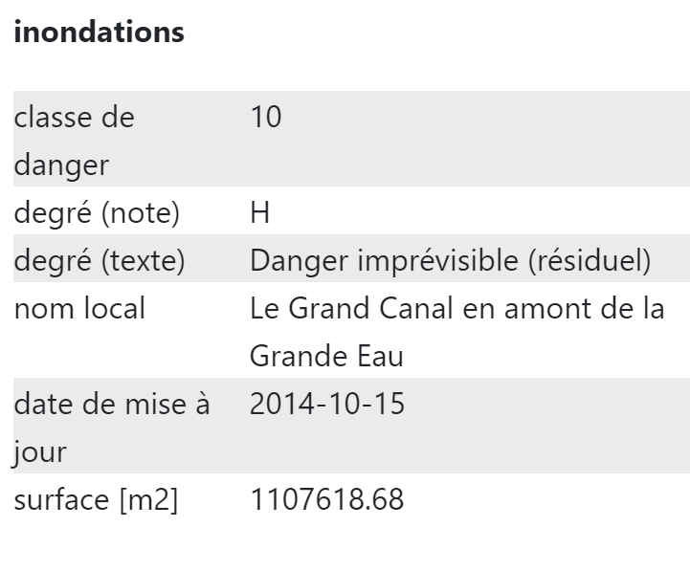Click the degré note value H

click(x=259, y=213)
